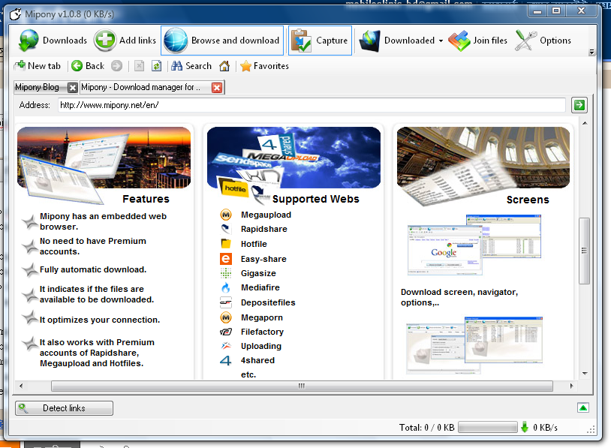The height and width of the screenshot is (448, 611).
Task: Go to the Home page icon
Action: 224,66
